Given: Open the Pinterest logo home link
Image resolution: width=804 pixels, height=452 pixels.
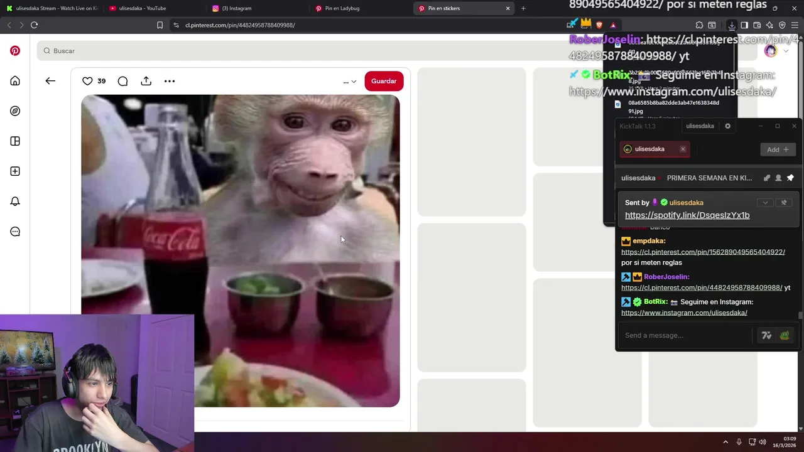Looking at the screenshot, I should click(x=15, y=51).
